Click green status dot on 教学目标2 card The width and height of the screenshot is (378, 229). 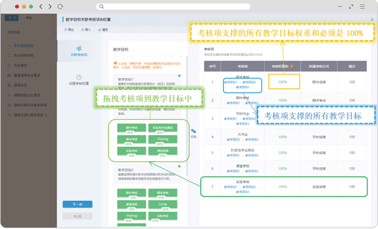point(179,166)
